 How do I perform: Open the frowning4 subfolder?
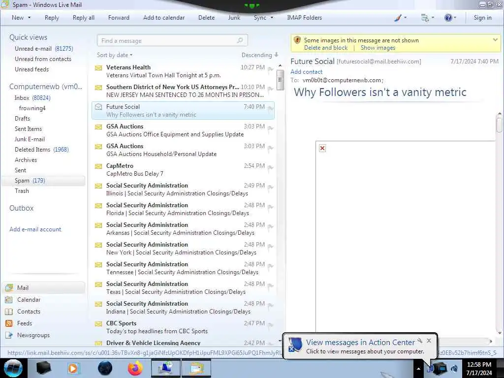[32, 108]
